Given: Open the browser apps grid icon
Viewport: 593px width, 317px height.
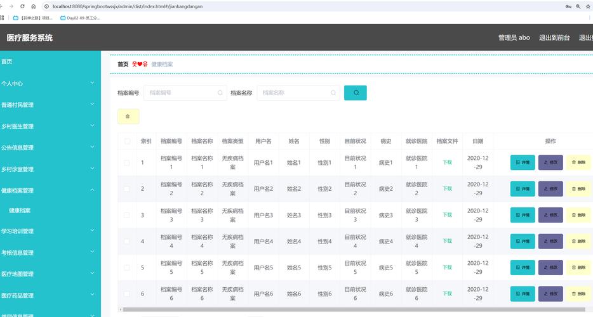Looking at the screenshot, I should (2, 18).
